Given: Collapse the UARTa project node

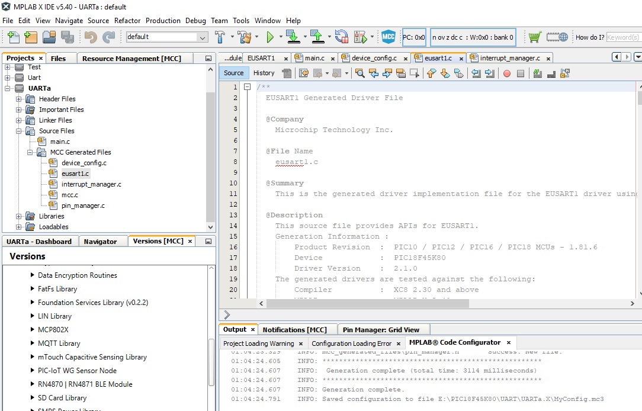Looking at the screenshot, I should point(7,88).
